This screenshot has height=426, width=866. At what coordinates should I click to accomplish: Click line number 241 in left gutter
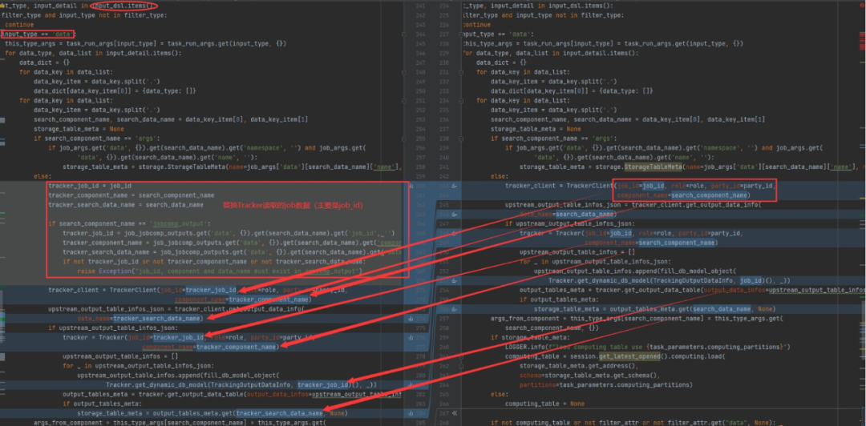(x=422, y=6)
